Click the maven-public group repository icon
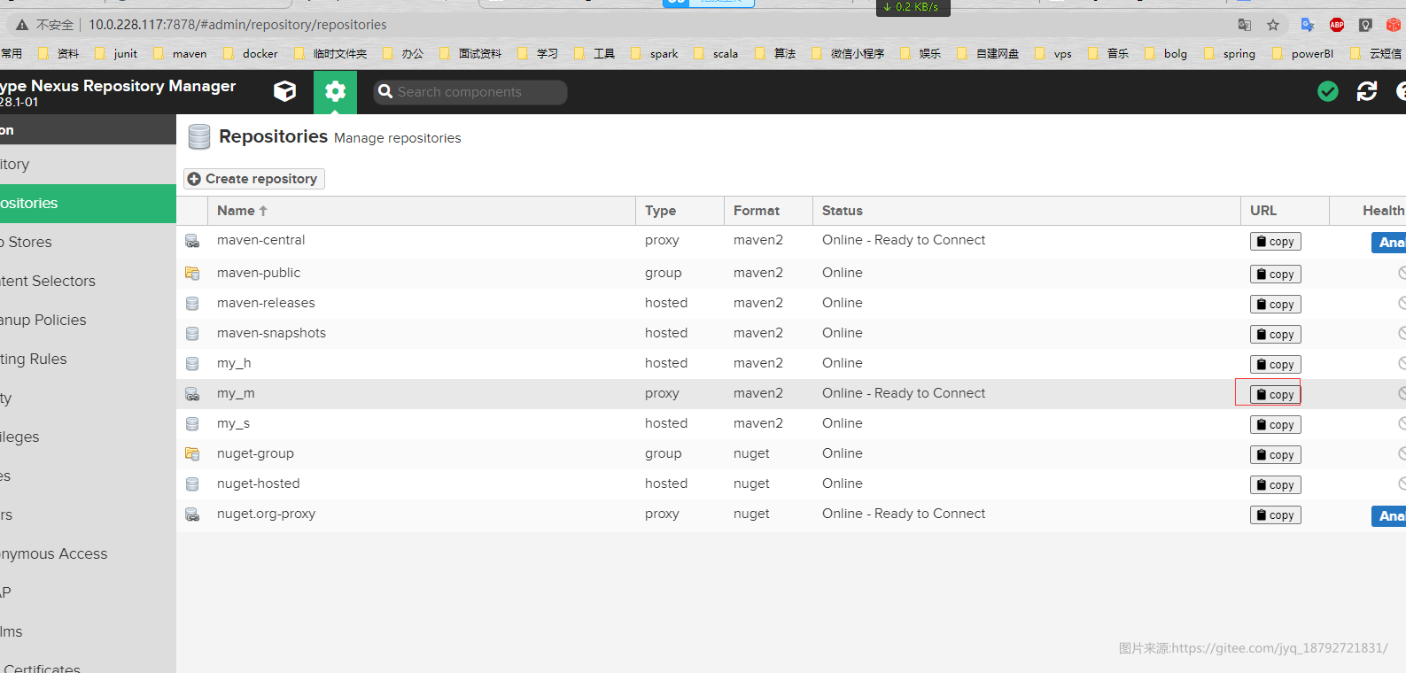Screen dimensions: 1406x673 (x=192, y=273)
